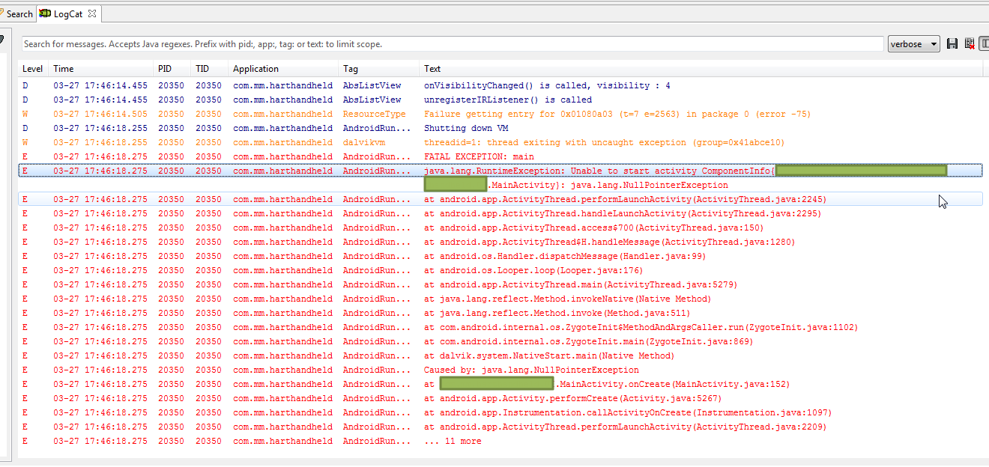Select the 'Instrumentation.callActivityOnCreate' stack line
The image size is (989, 467).
coord(500,412)
